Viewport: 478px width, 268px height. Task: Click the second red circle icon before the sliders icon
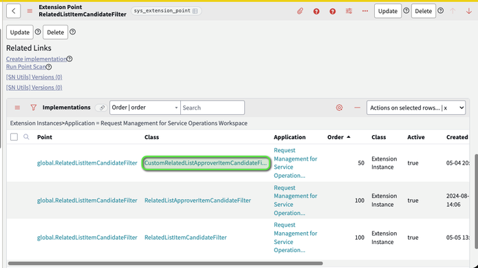(333, 11)
